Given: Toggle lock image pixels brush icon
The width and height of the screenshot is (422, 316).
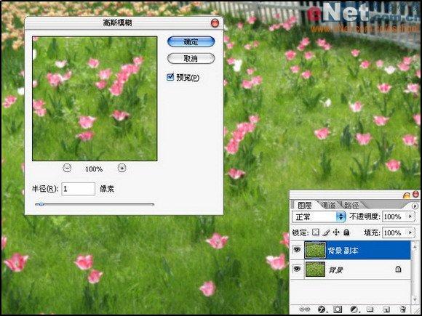Looking at the screenshot, I should [x=325, y=232].
